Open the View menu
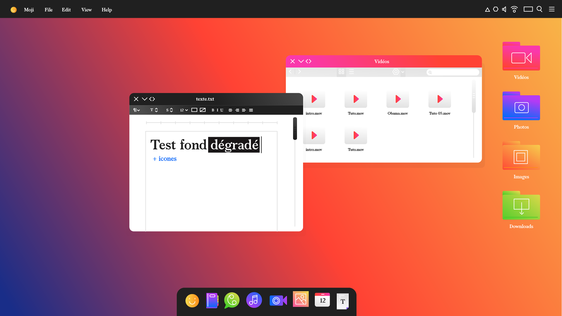The height and width of the screenshot is (316, 562). tap(86, 10)
